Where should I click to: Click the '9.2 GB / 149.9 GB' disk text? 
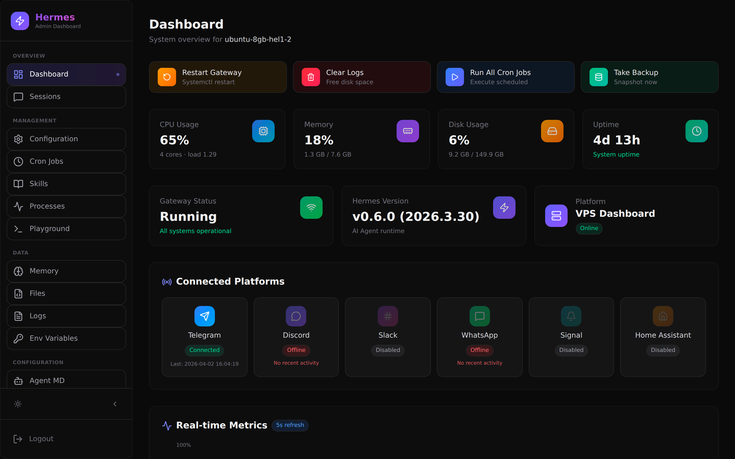pyautogui.click(x=476, y=155)
